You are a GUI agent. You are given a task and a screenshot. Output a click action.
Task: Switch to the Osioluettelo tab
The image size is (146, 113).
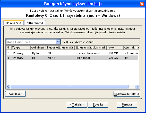pyautogui.click(x=13, y=23)
